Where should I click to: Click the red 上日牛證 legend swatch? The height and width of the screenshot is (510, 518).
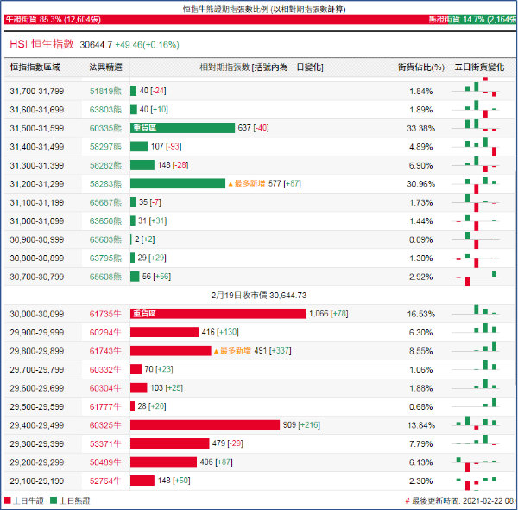[8, 500]
